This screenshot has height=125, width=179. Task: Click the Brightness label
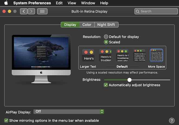92,80
